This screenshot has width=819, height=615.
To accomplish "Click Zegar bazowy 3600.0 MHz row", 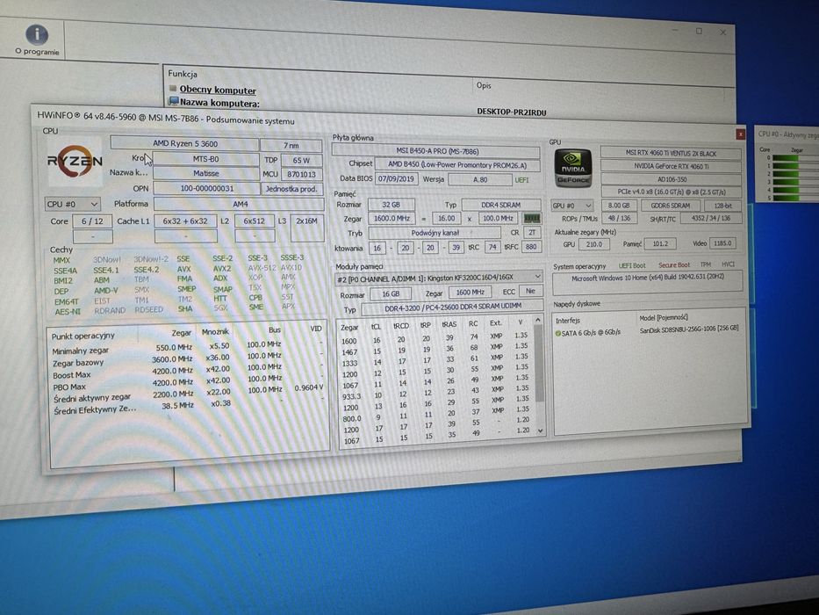I will (188, 360).
